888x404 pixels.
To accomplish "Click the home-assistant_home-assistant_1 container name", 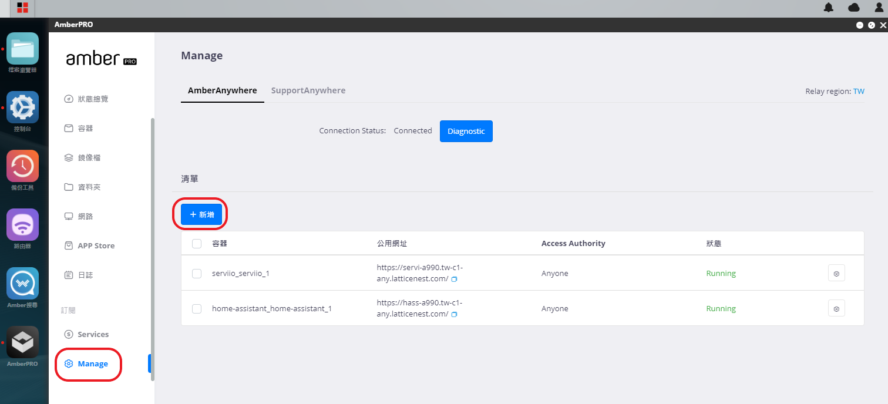I will [x=272, y=308].
